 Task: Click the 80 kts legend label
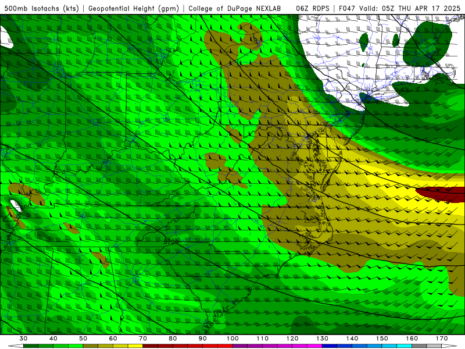(173, 339)
